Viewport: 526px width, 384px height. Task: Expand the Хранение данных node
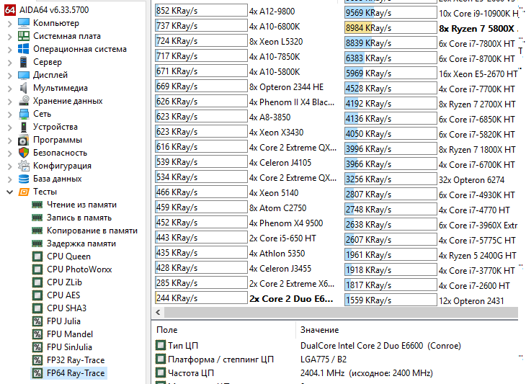click(10, 102)
